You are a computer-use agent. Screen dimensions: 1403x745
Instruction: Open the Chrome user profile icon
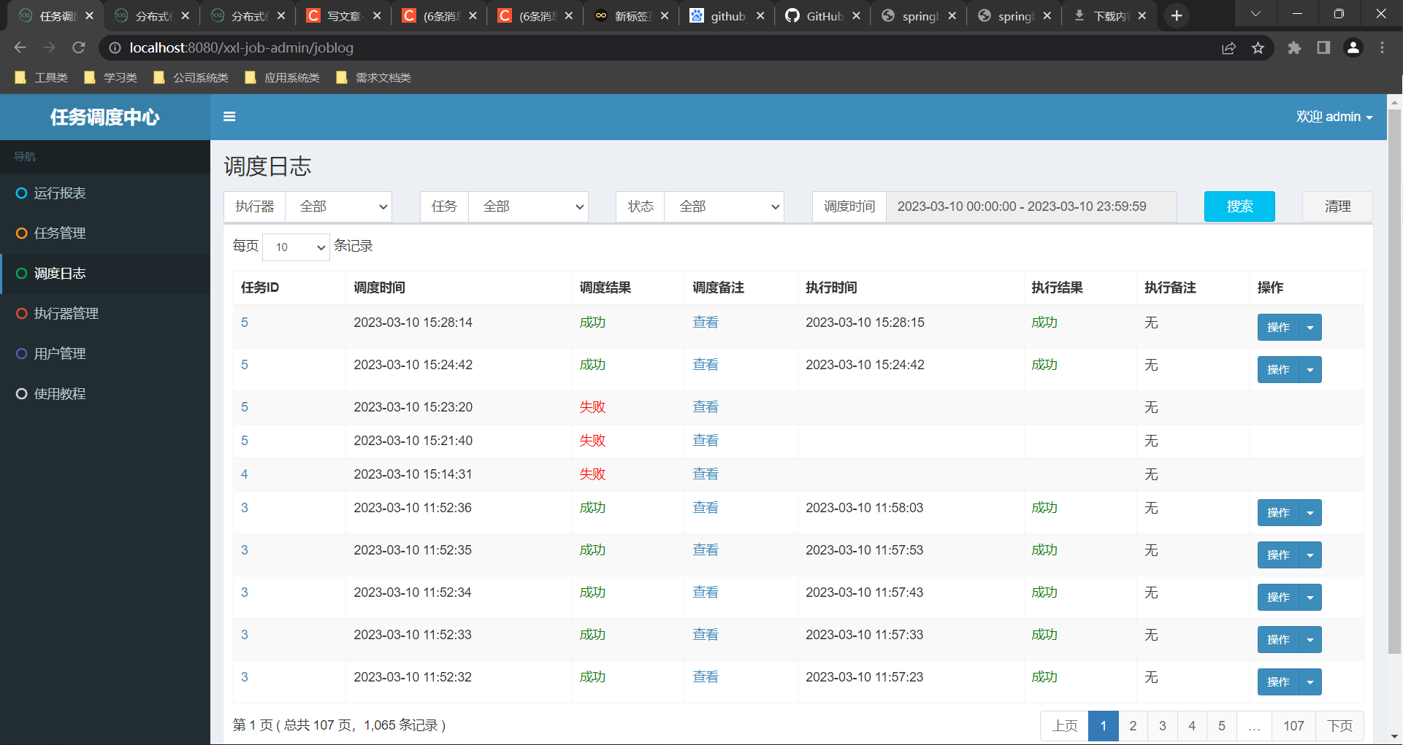[x=1353, y=48]
